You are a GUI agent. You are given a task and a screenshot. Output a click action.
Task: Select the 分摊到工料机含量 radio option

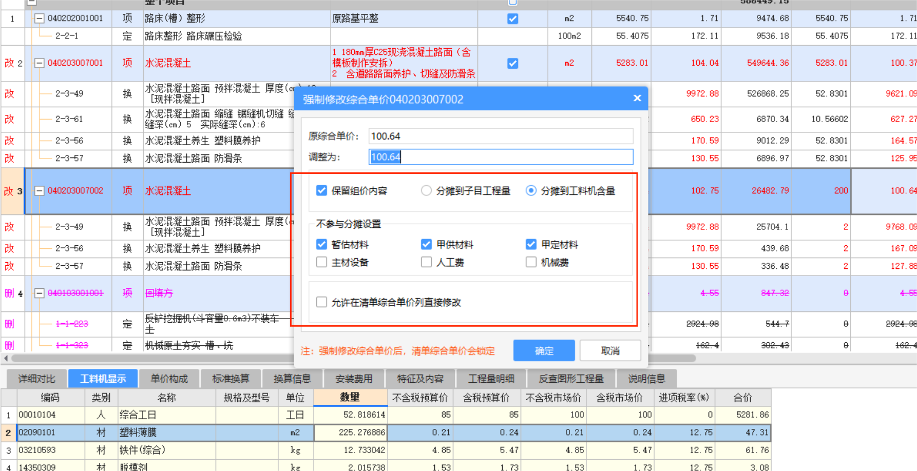tap(531, 191)
